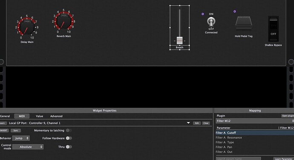
Task: Flip the Connected ON/OFF toggle switch
Action: pos(211,22)
